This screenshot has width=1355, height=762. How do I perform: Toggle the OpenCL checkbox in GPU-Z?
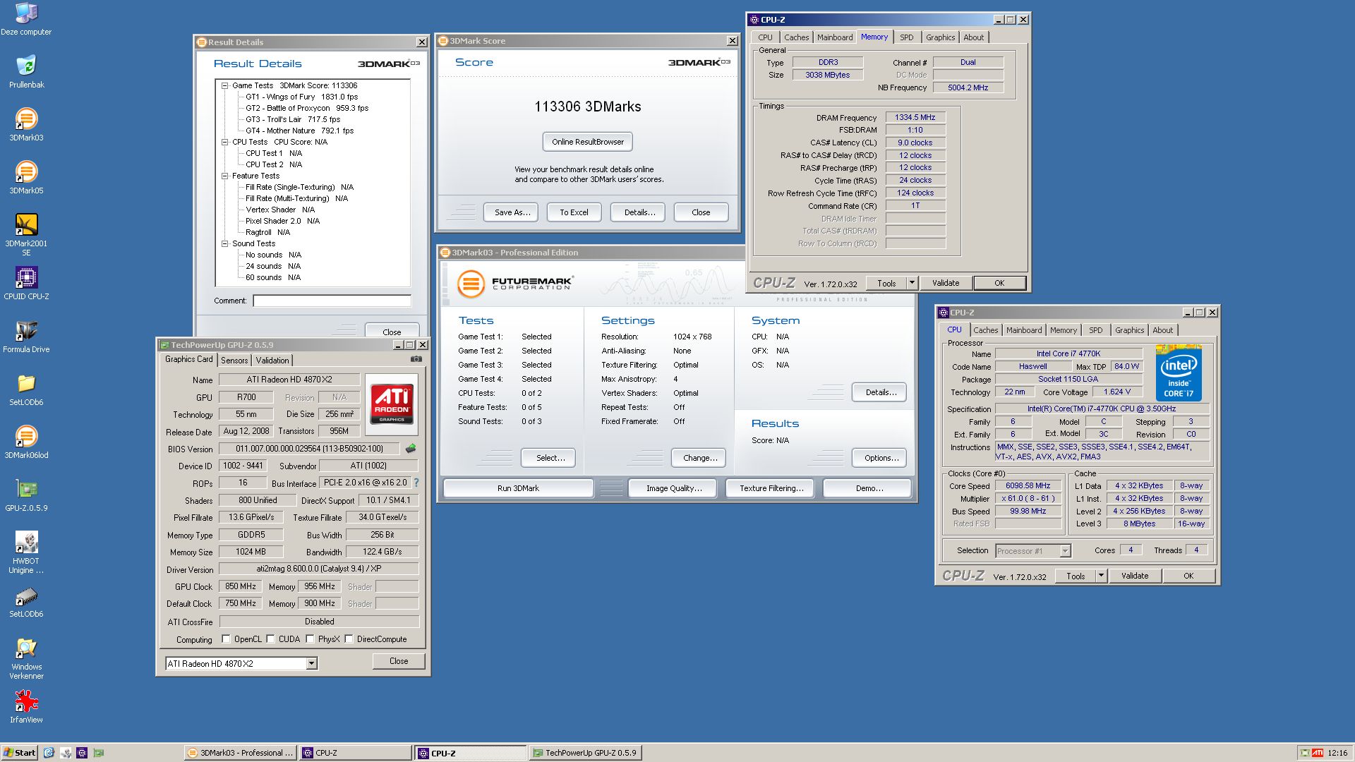226,639
